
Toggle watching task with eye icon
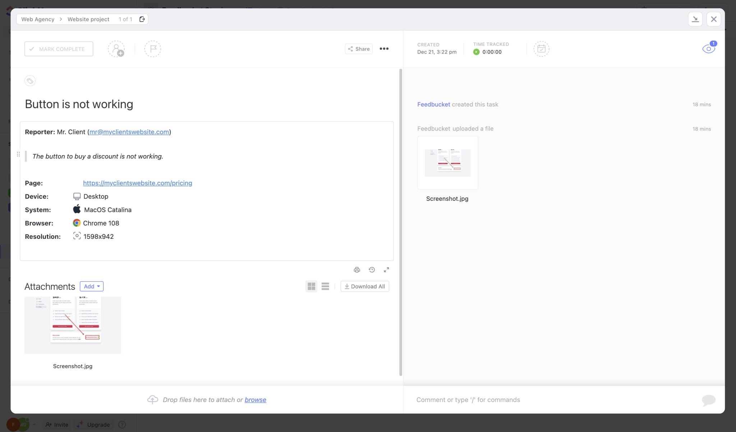(708, 48)
